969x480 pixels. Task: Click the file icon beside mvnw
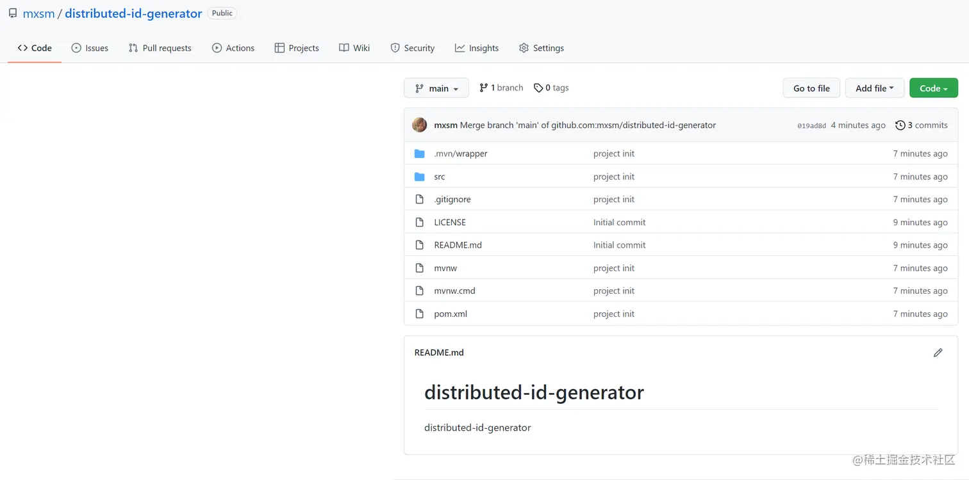420,268
